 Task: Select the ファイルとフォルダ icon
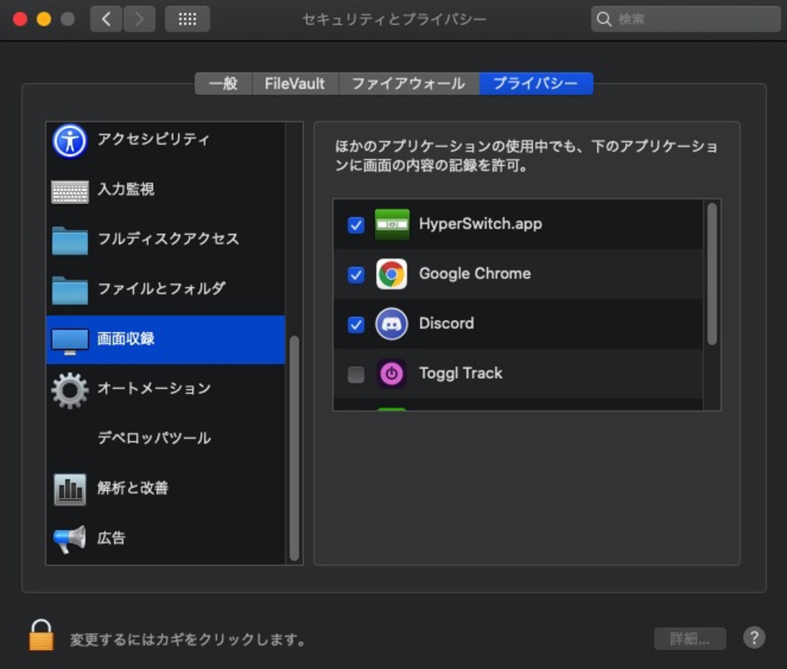pos(70,290)
